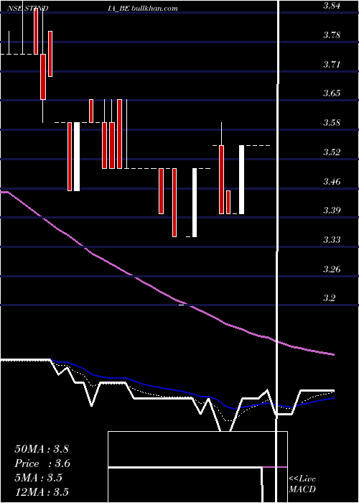Click the pink 50MA trend line

[x=167, y=296]
